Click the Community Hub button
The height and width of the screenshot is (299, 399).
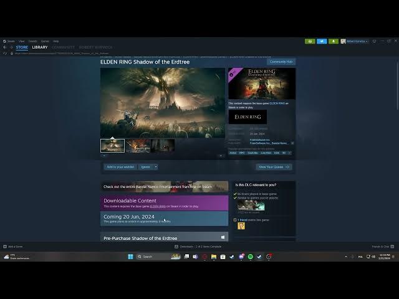point(281,62)
